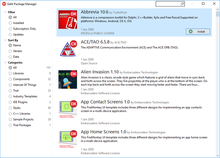Maximize the GetIt Package Manager window
The width and height of the screenshot is (220, 158).
(203, 4)
